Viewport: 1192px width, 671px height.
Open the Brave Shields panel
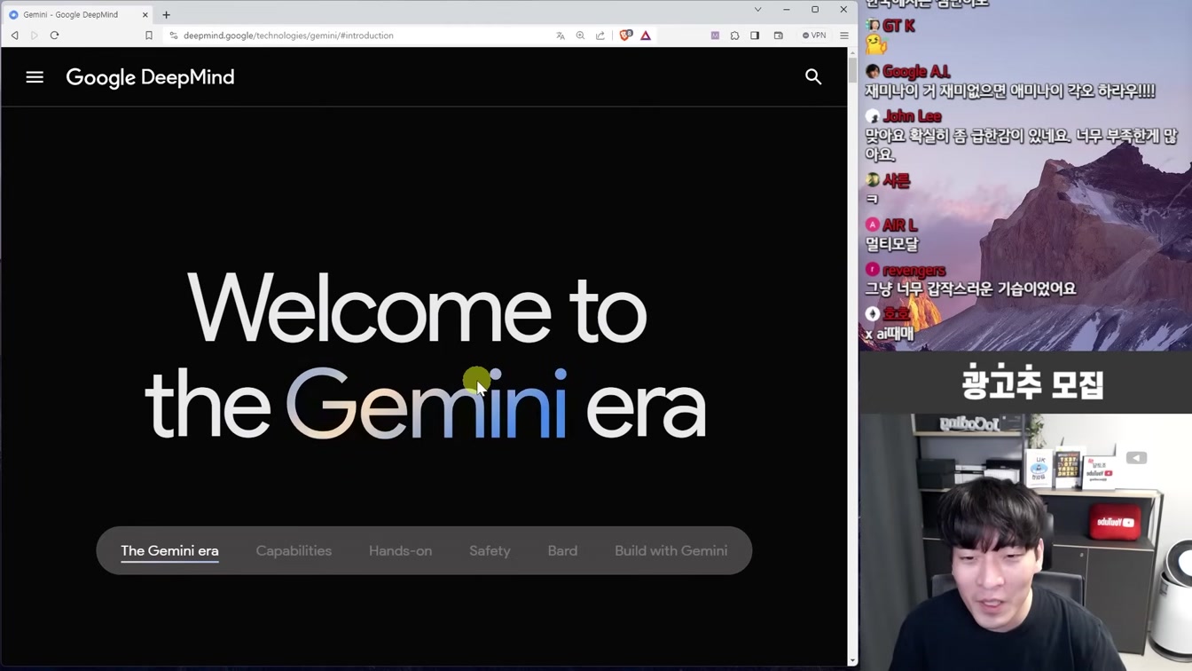coord(626,36)
